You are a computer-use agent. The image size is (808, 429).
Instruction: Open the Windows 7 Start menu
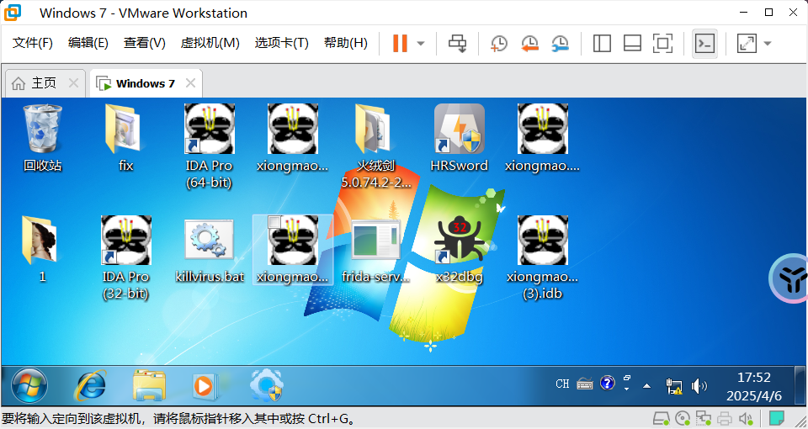point(29,386)
